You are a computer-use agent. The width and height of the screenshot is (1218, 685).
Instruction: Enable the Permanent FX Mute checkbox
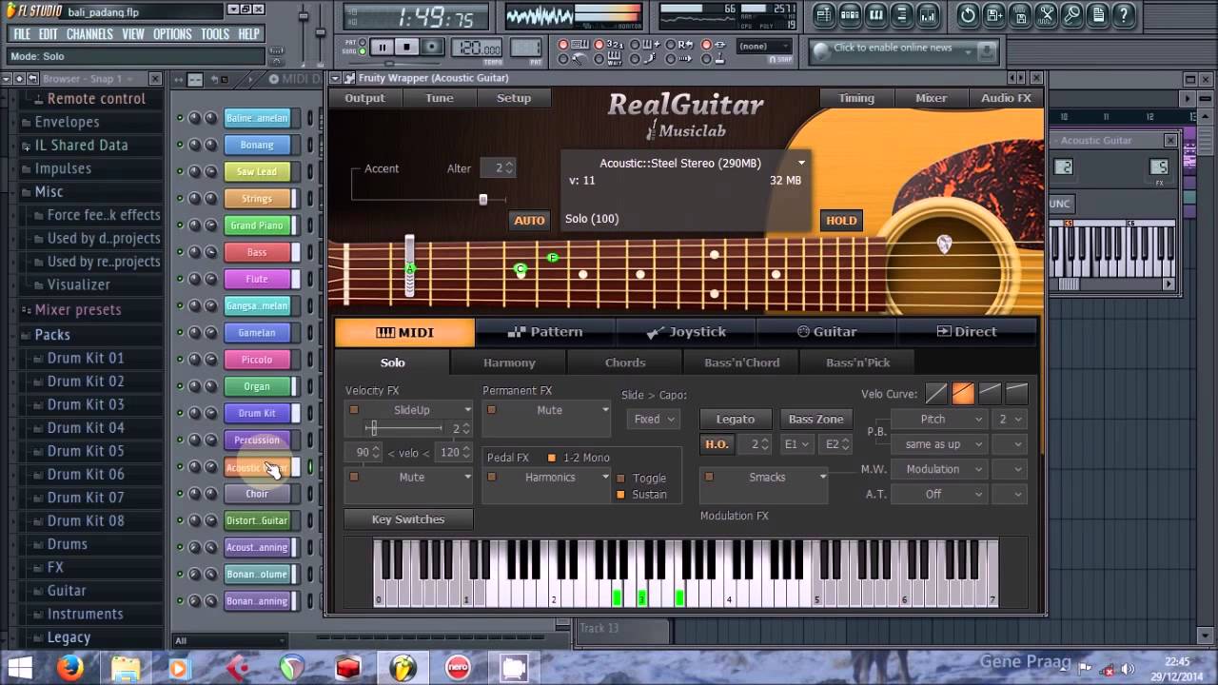click(x=491, y=410)
